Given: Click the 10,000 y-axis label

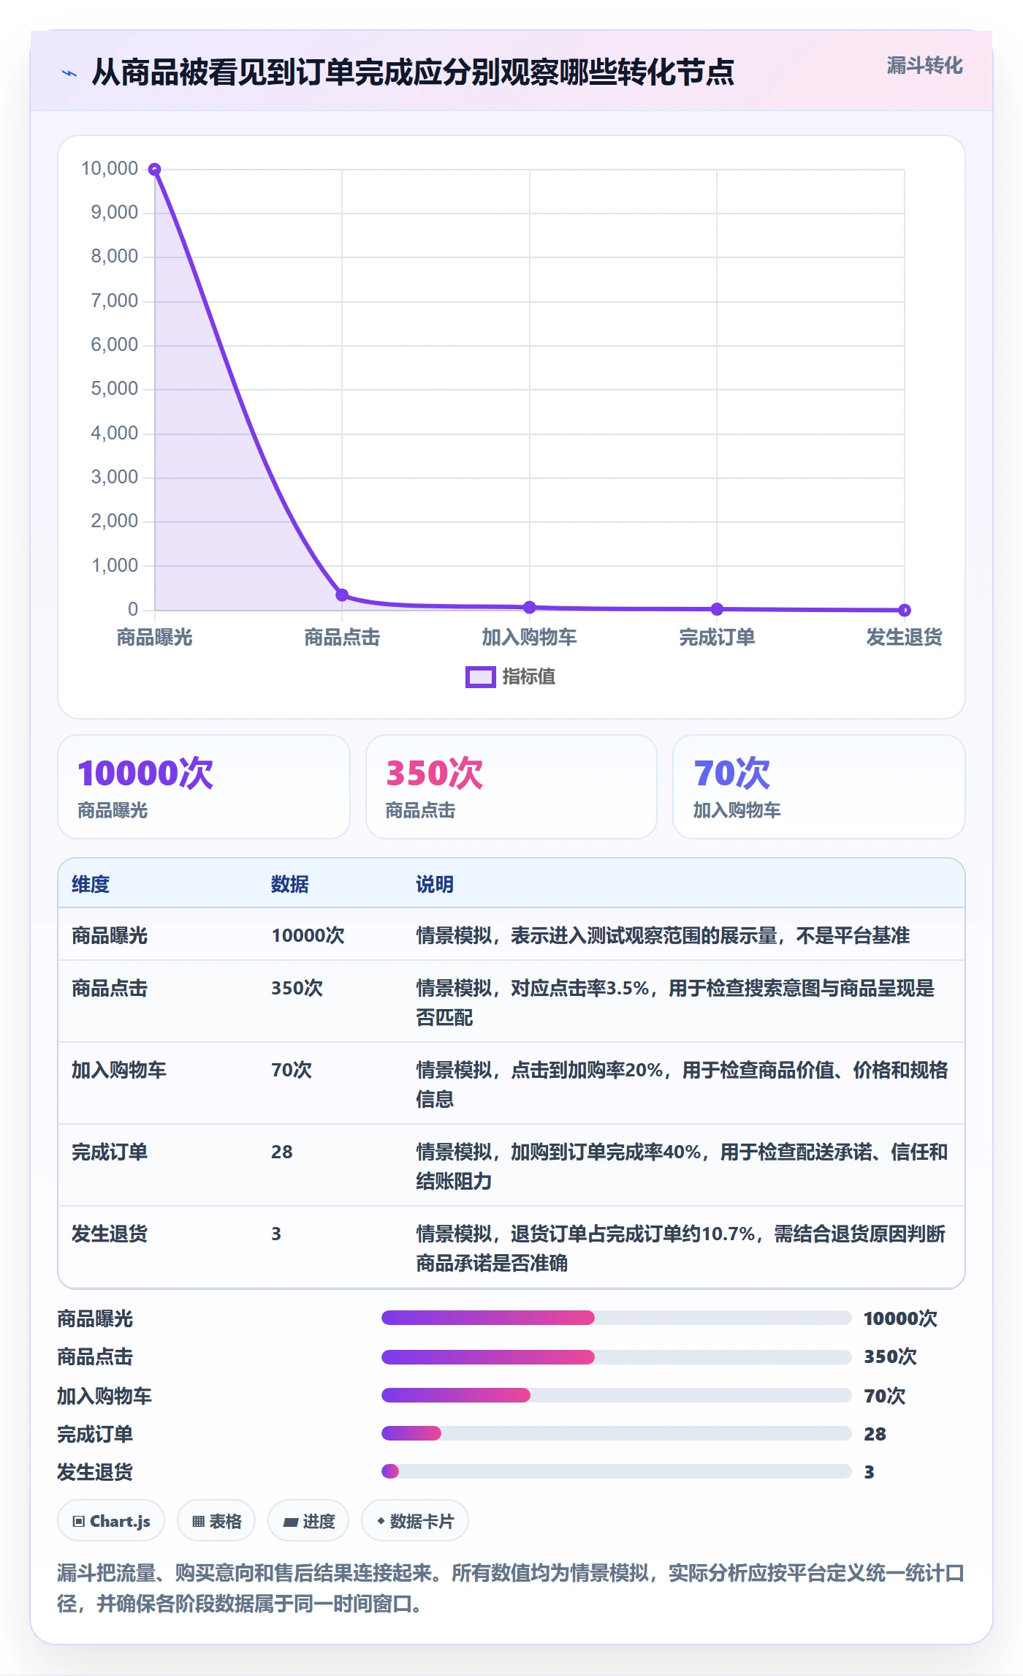Looking at the screenshot, I should coord(110,169).
